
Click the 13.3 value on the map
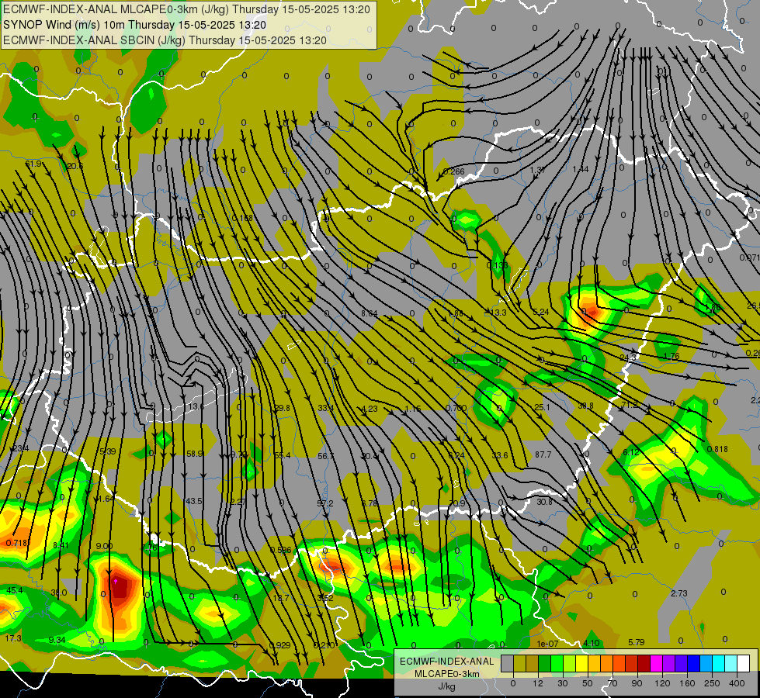coord(498,313)
